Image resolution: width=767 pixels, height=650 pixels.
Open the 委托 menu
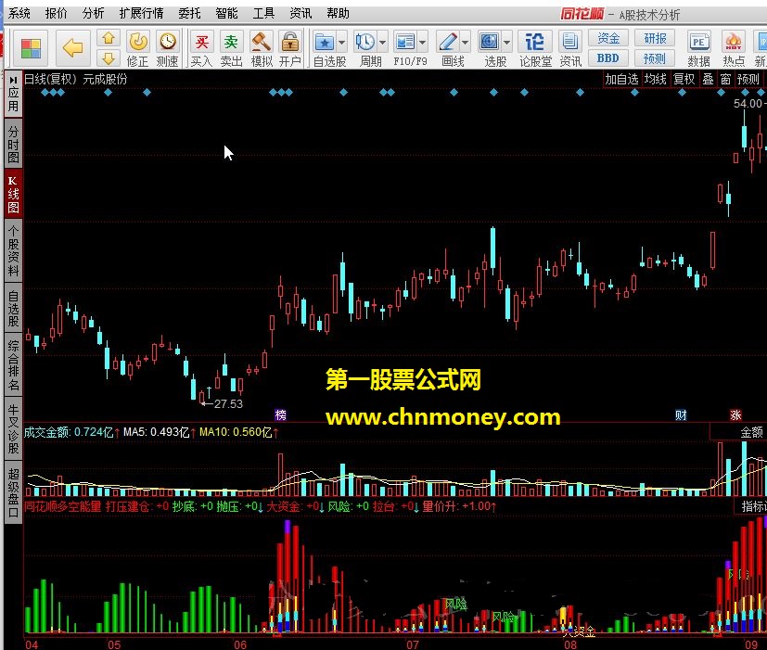tap(190, 13)
